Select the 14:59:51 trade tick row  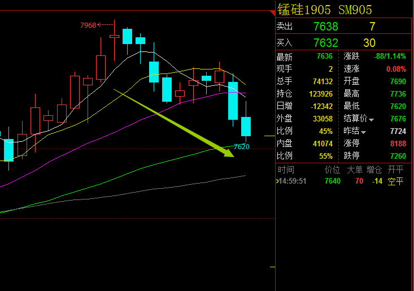340,181
